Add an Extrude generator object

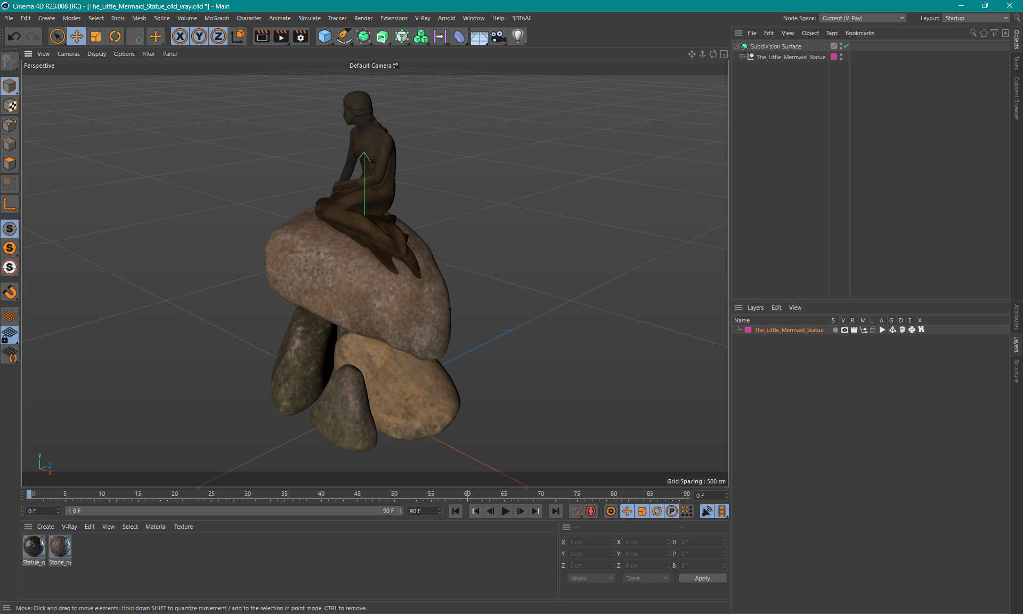point(383,36)
